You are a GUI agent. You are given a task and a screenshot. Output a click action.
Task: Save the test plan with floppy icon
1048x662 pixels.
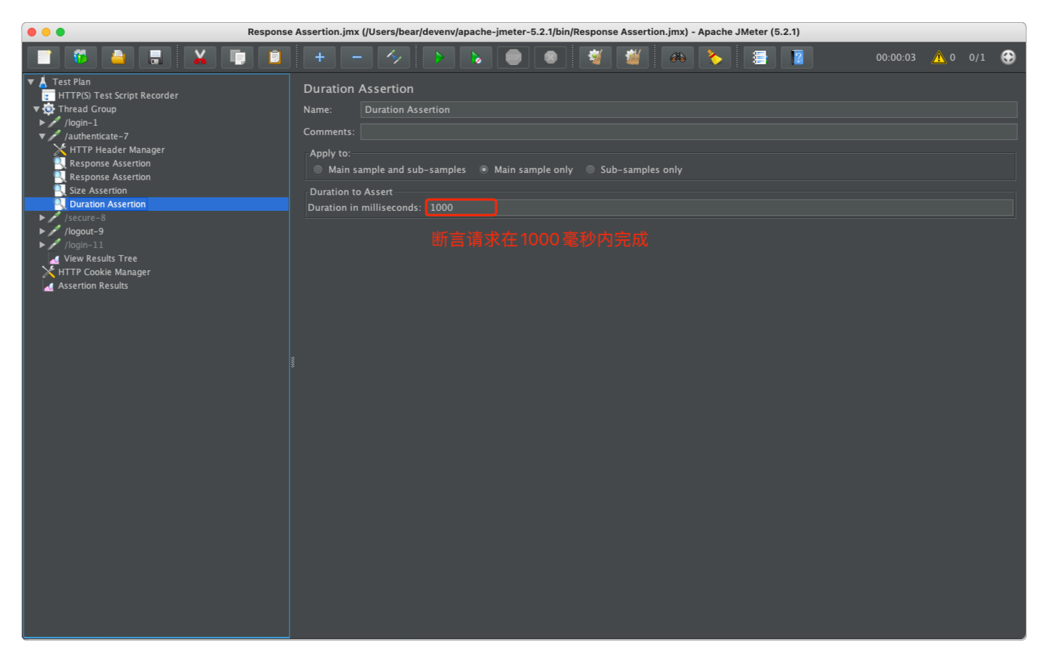[x=155, y=57]
